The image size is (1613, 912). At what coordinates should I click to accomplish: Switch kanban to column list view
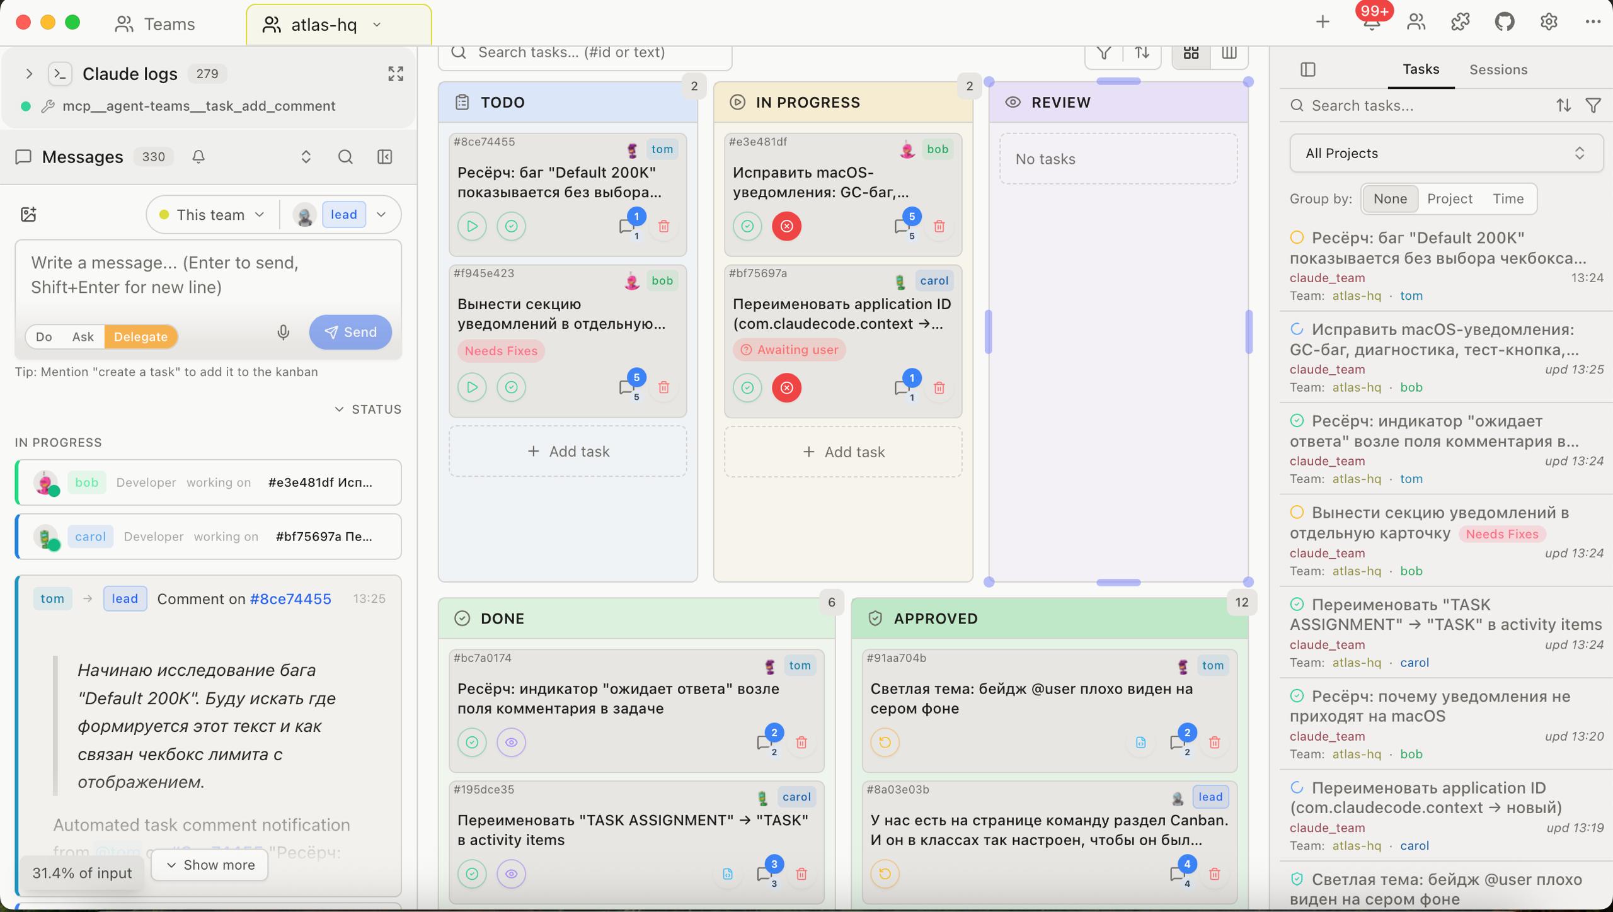[x=1229, y=53]
